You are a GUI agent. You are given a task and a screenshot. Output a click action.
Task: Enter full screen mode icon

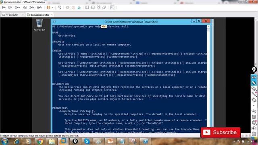click(98, 7)
